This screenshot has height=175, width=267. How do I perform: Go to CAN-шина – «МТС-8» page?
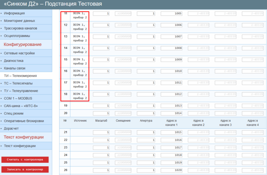click(21, 106)
